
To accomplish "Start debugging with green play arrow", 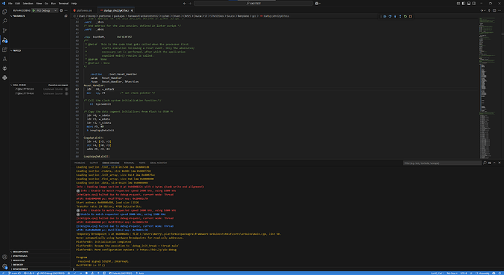I will tap(34, 11).
